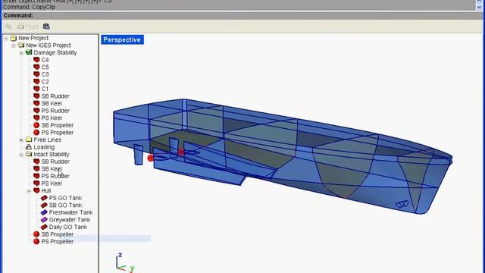Click PS Propeller sphere icon under Damage Stability

coord(36,133)
